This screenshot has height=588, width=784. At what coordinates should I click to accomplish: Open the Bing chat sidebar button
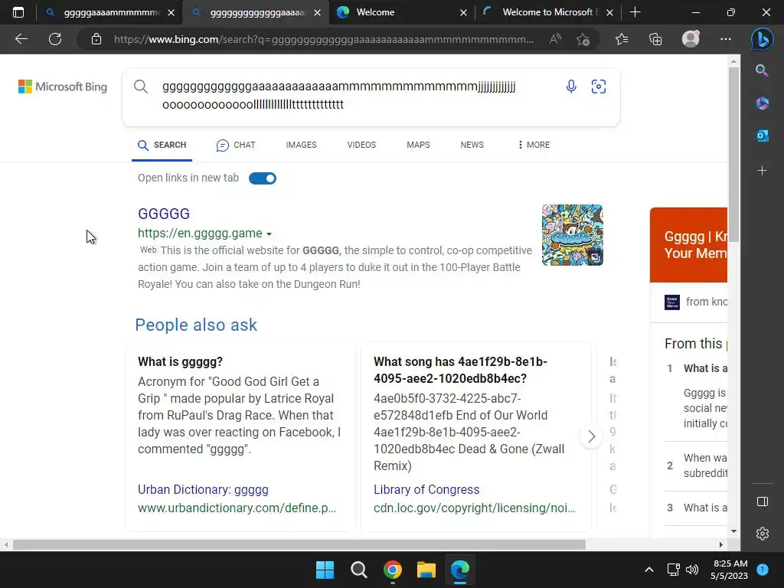point(762,39)
